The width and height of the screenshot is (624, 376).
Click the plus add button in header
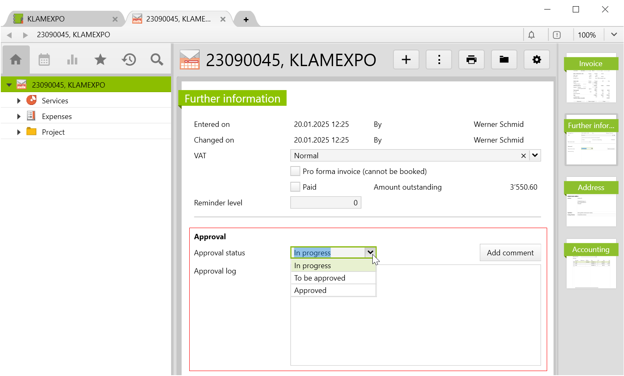[x=406, y=60]
